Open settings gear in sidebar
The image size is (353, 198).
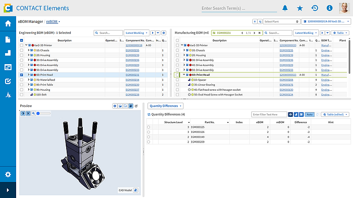click(8, 175)
